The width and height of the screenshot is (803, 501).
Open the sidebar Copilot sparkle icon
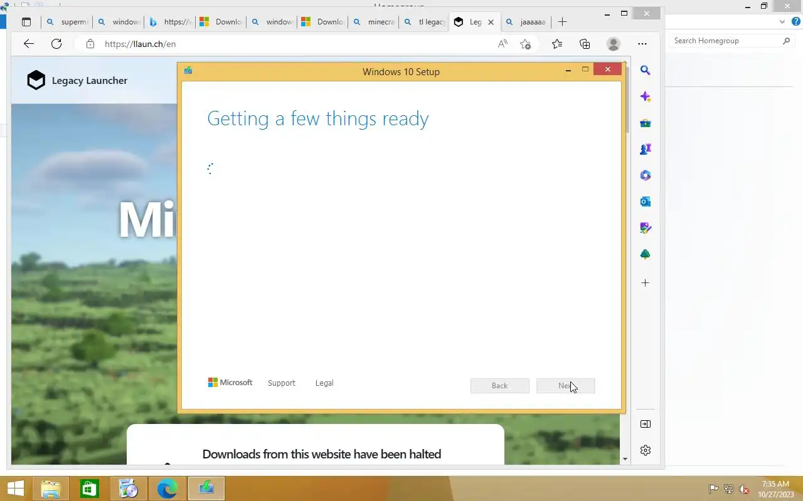click(645, 96)
